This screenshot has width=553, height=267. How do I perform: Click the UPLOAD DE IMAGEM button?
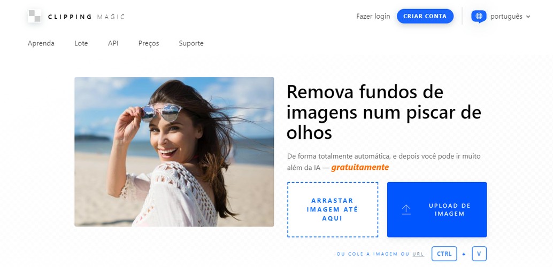point(437,209)
